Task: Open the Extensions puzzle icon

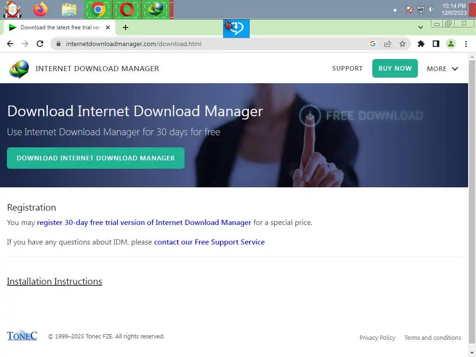Action: (421, 44)
